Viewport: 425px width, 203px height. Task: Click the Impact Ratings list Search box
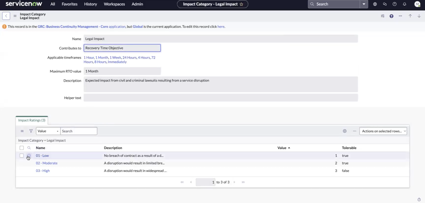coord(79,131)
